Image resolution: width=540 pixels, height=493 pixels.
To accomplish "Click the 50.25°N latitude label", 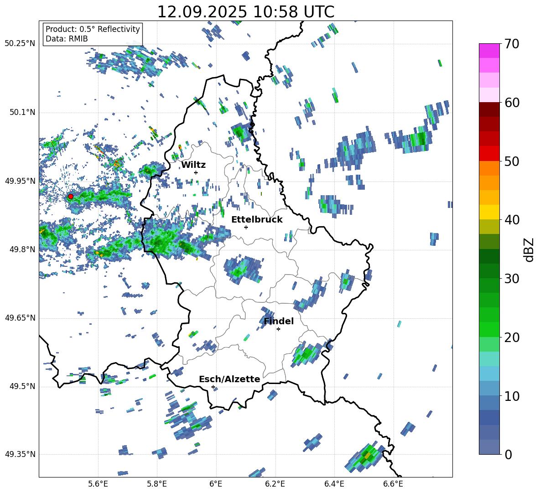I will pos(20,44).
